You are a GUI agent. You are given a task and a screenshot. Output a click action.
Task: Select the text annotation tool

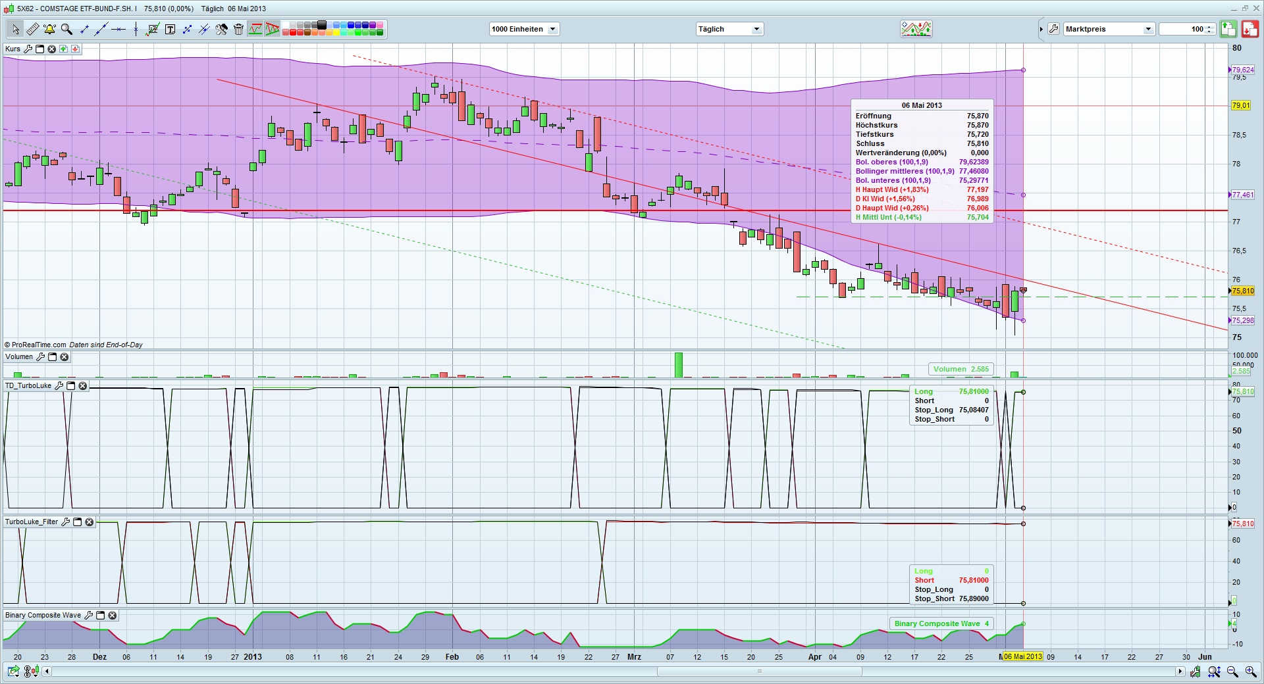(170, 29)
